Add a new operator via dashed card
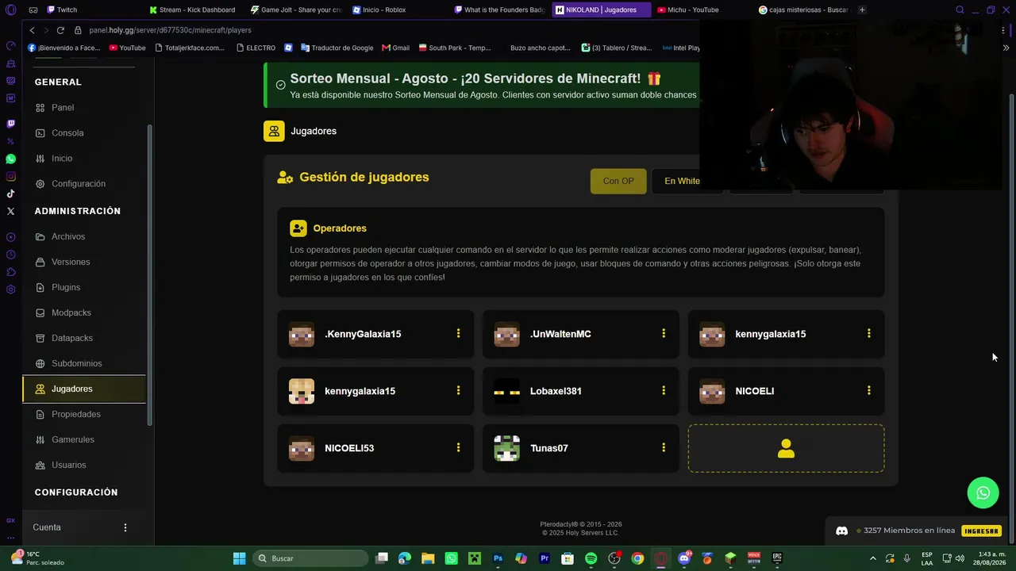 (x=786, y=448)
